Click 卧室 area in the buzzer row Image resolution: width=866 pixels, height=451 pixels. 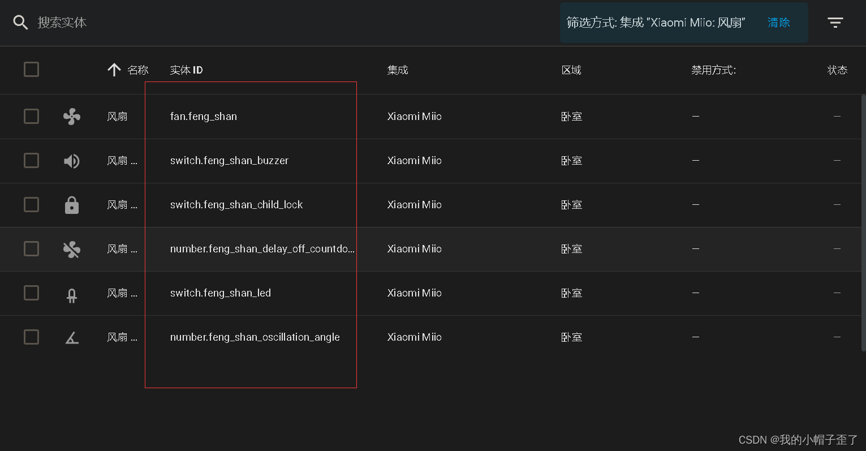(x=571, y=161)
